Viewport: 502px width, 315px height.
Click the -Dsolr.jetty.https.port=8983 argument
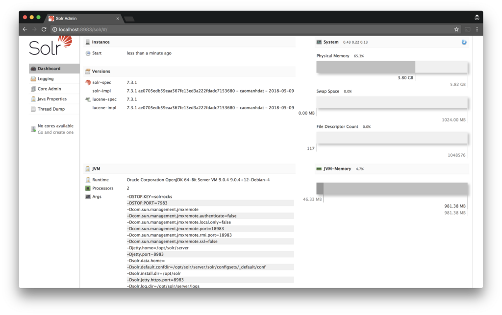[x=155, y=280]
